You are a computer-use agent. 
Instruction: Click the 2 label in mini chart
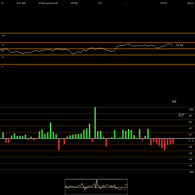pos(125,190)
